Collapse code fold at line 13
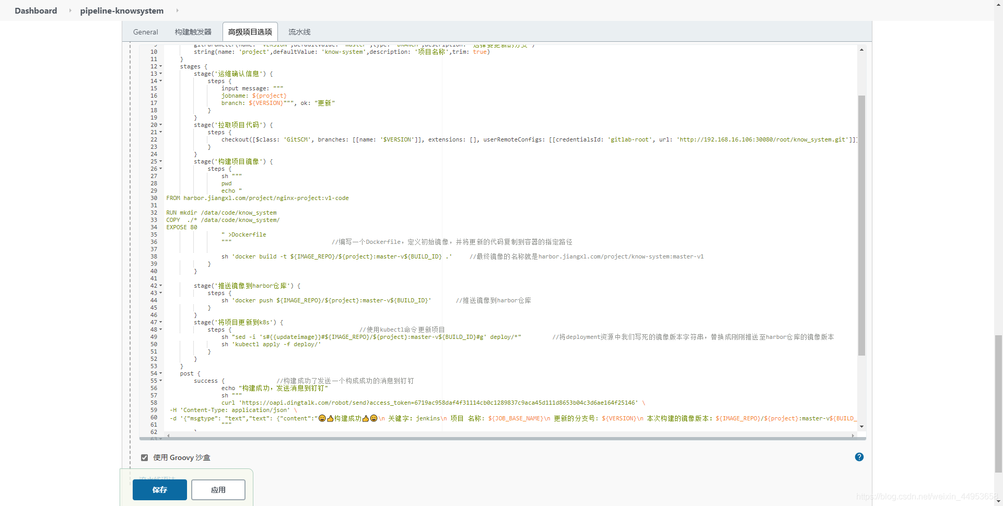 tap(161, 74)
